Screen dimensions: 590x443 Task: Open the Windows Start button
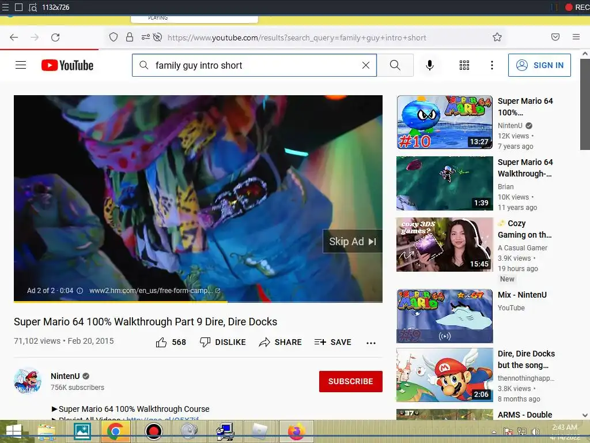pos(14,431)
